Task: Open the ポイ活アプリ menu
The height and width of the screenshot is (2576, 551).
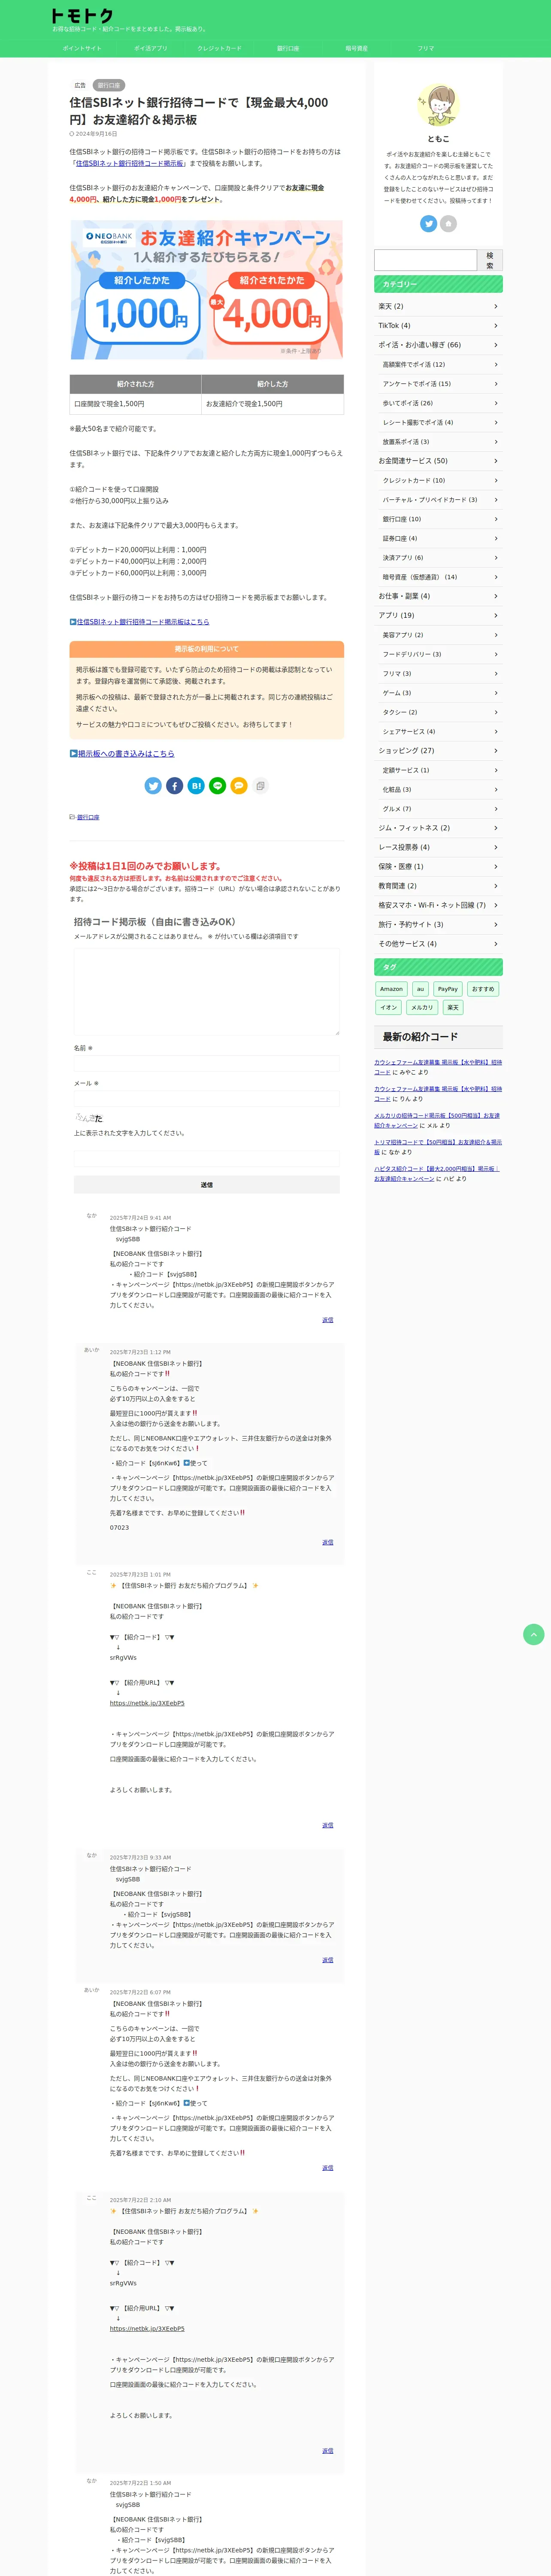Action: [x=151, y=48]
